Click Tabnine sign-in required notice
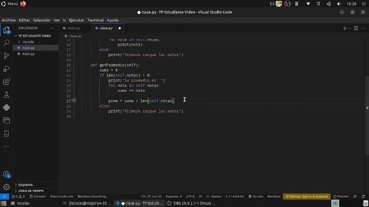 pos(307,197)
